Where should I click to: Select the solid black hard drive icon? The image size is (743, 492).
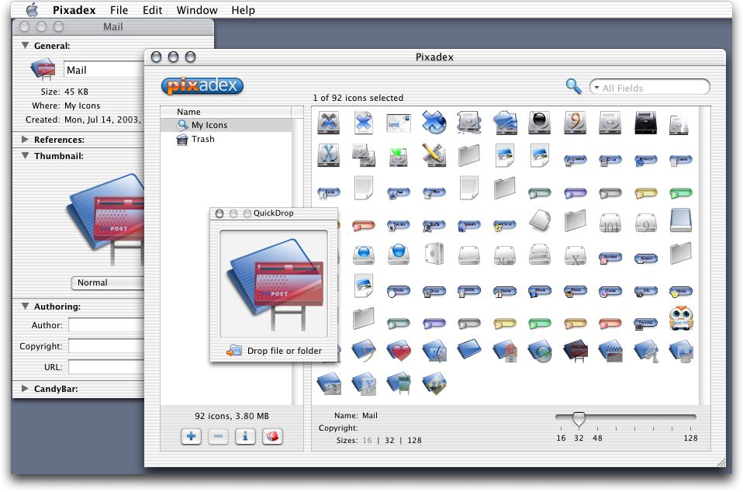coord(645,123)
